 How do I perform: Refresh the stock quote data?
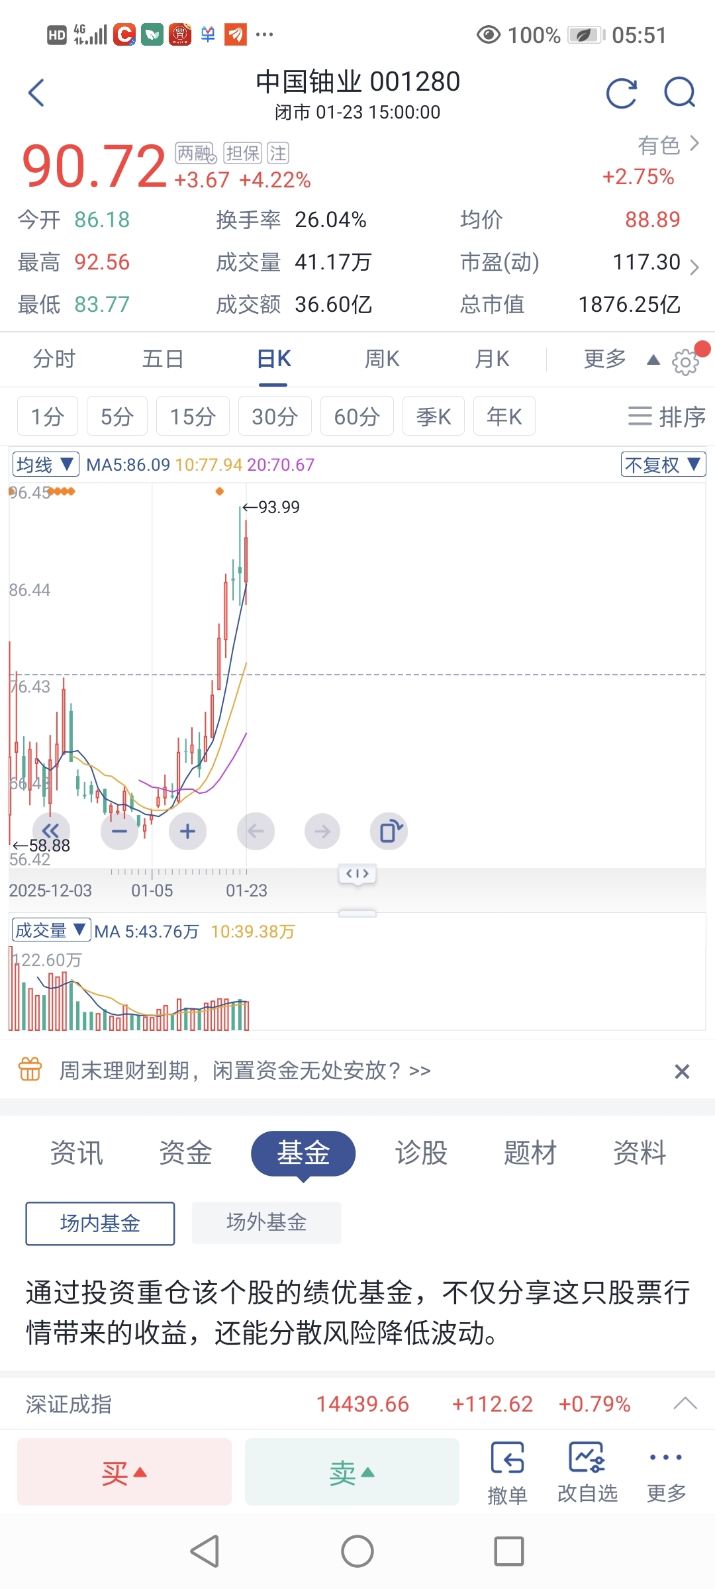[x=621, y=93]
